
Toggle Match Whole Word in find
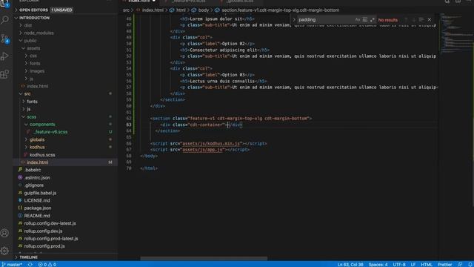coord(365,20)
